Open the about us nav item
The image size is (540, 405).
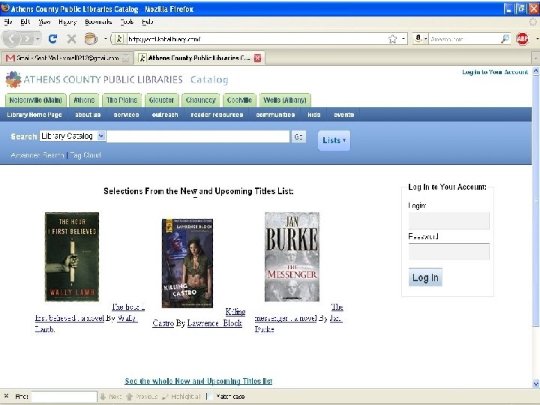coord(88,115)
